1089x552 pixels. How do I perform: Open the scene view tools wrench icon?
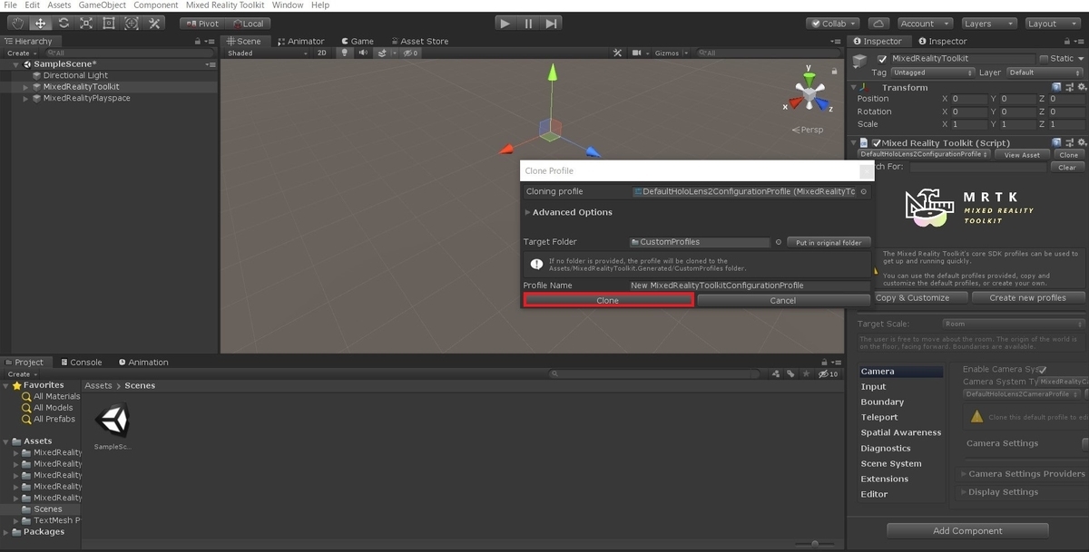617,53
